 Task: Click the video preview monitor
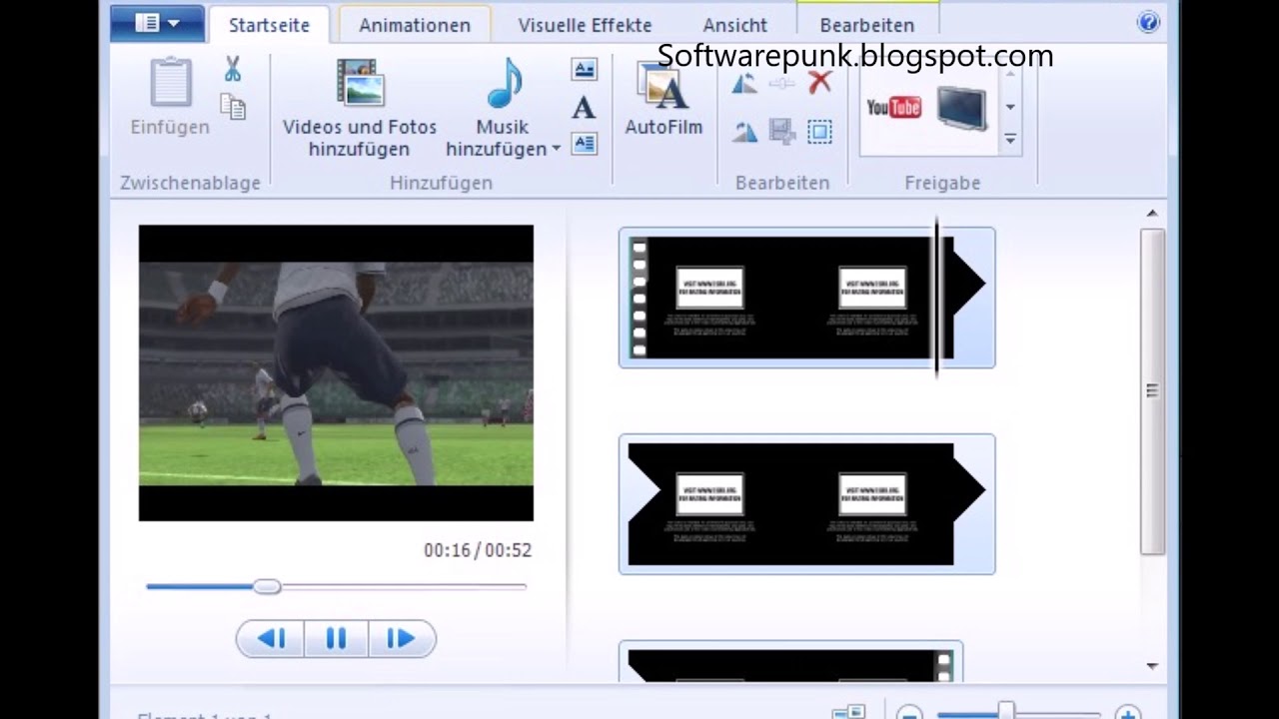click(336, 372)
